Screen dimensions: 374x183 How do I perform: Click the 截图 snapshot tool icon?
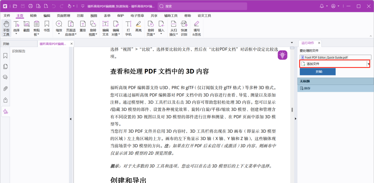click(26, 27)
